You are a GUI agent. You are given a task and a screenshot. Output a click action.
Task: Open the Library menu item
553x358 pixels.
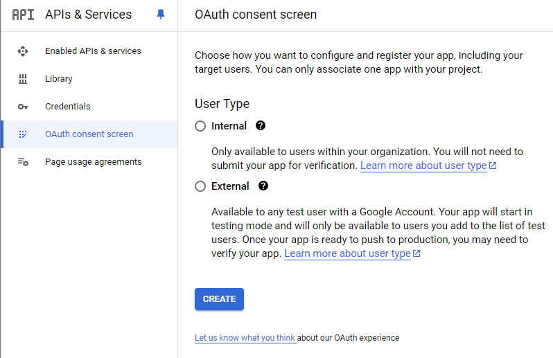59,79
